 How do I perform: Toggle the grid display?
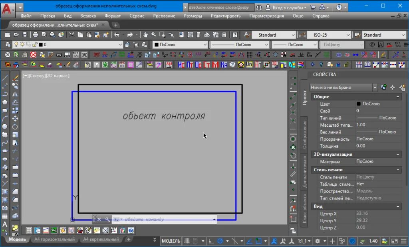(187, 241)
